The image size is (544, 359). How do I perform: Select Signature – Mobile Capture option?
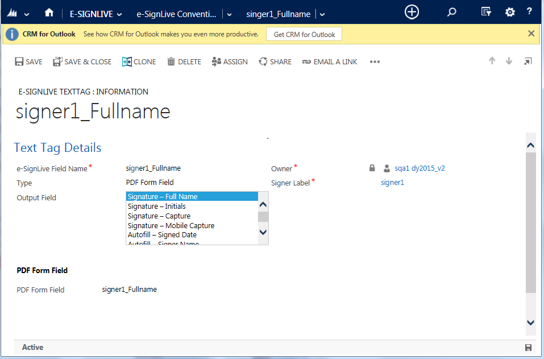[192, 226]
